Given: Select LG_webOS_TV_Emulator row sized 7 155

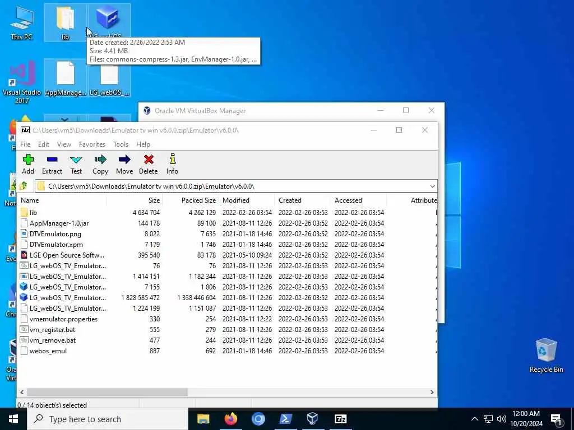Looking at the screenshot, I should 227,287.
